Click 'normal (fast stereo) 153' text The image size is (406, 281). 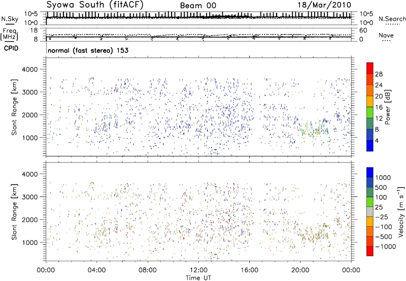[88, 50]
